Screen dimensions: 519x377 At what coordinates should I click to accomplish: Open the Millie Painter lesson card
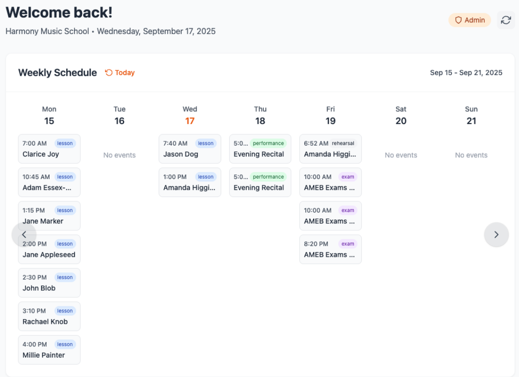[x=49, y=350]
